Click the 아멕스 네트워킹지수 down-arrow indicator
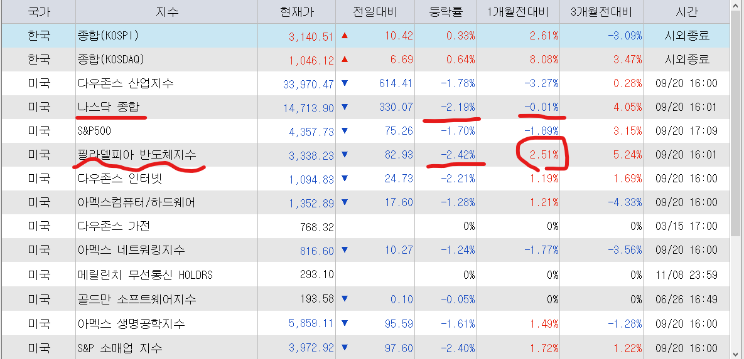Screen dimensions: 744x359 click(345, 250)
